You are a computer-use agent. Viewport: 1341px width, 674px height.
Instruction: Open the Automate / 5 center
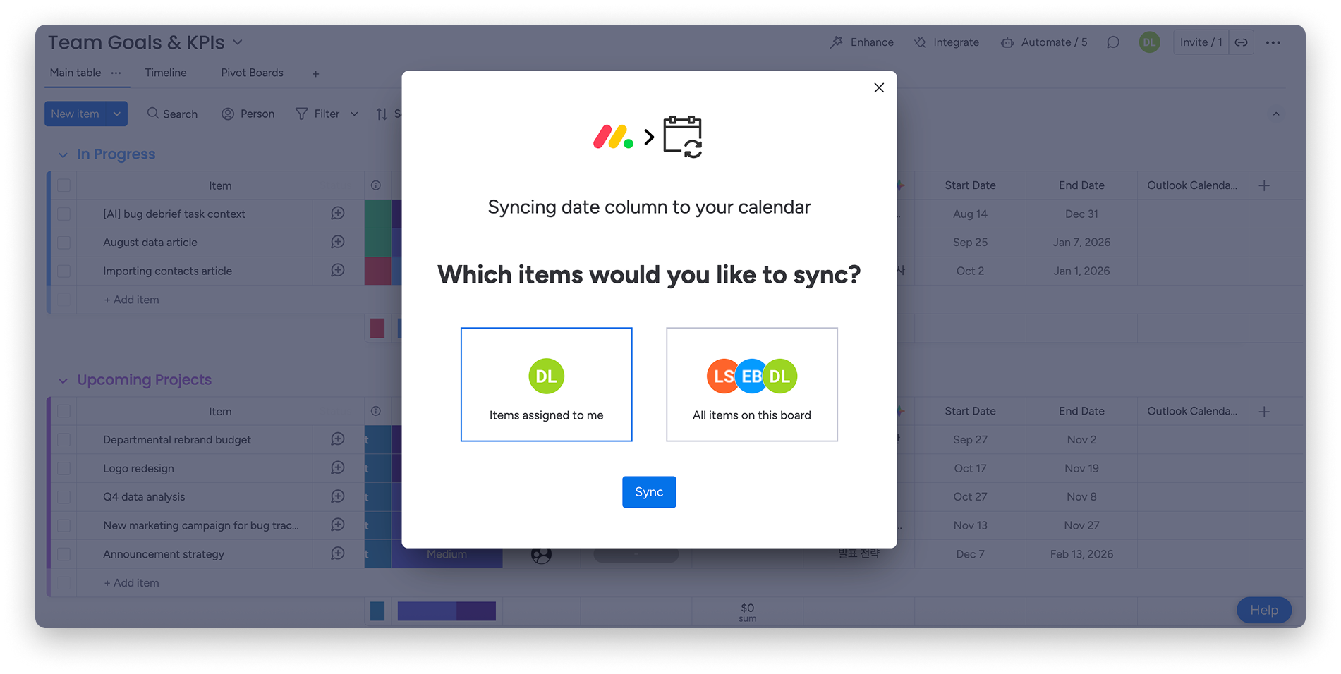[x=1044, y=42]
